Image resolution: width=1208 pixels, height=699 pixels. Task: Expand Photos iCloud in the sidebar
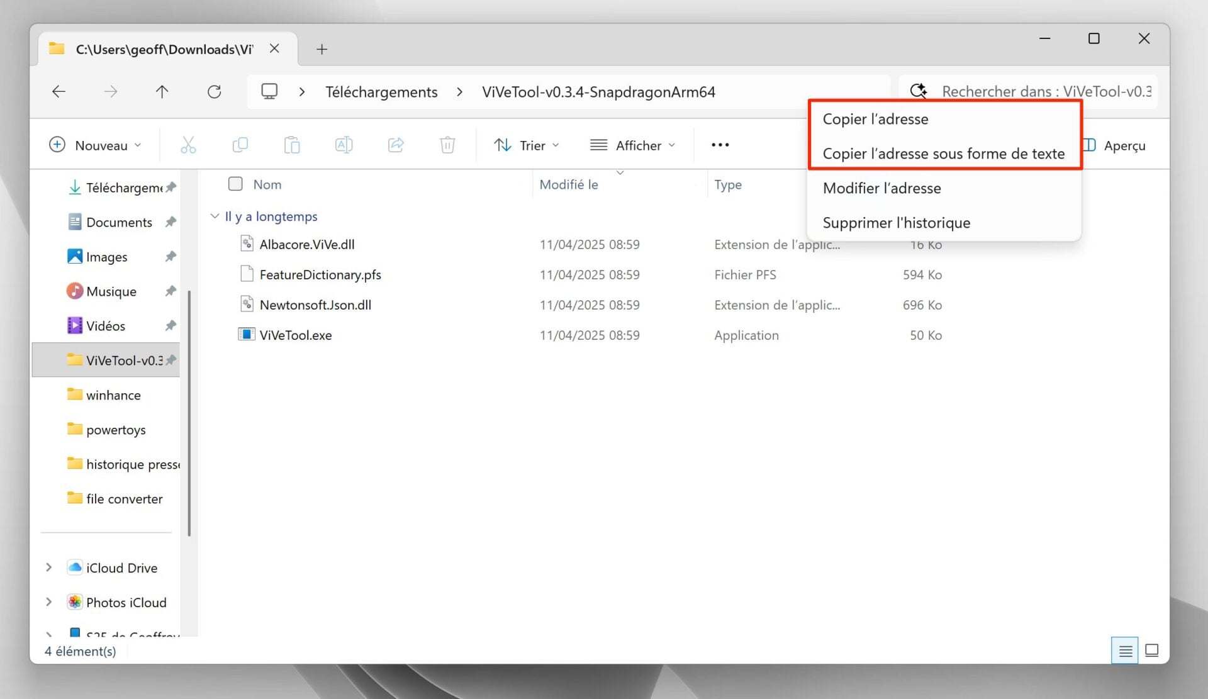click(x=48, y=602)
